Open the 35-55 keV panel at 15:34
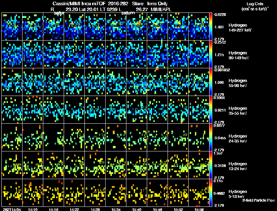This screenshot has width=277, height=211. (116, 110)
